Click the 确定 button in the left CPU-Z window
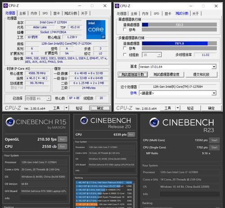 [x=100, y=108]
